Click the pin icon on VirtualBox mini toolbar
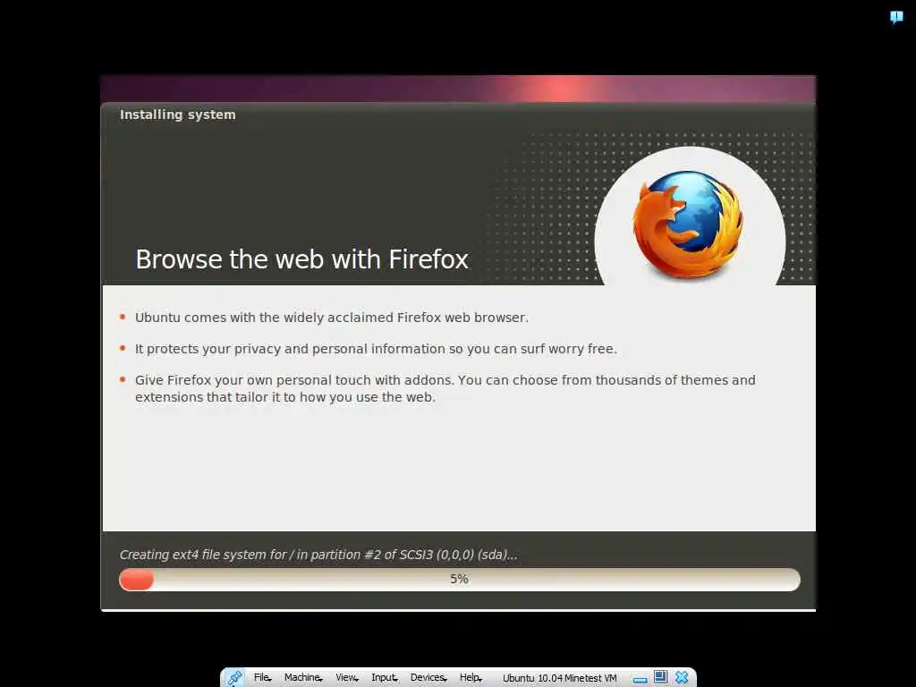916x687 pixels. [x=235, y=677]
